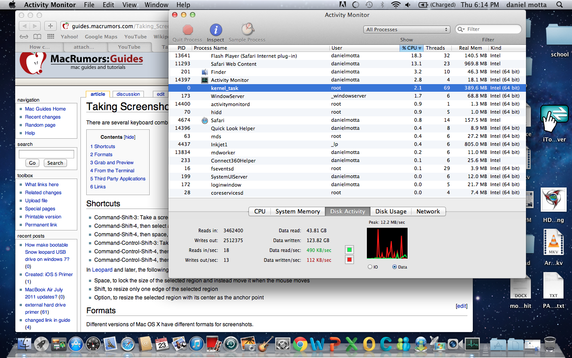The image size is (572, 358).
Task: Switch to the System Memory tab
Action: click(298, 211)
